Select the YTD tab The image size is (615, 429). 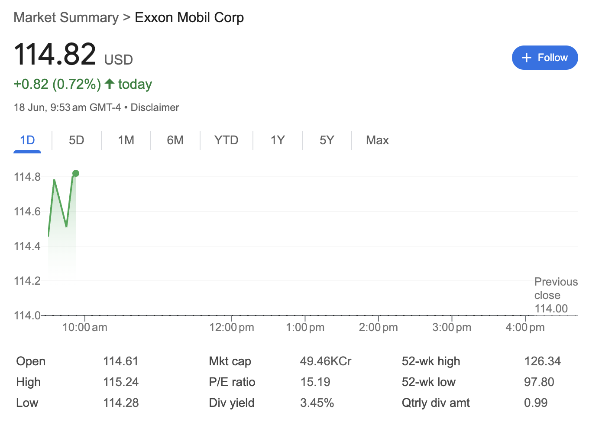tap(227, 140)
